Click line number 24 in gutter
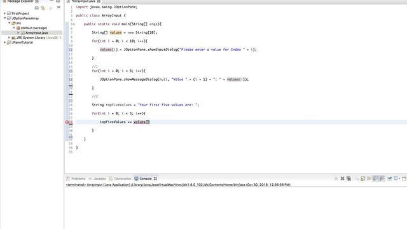Screen dimensions: 407x229 pos(71,105)
